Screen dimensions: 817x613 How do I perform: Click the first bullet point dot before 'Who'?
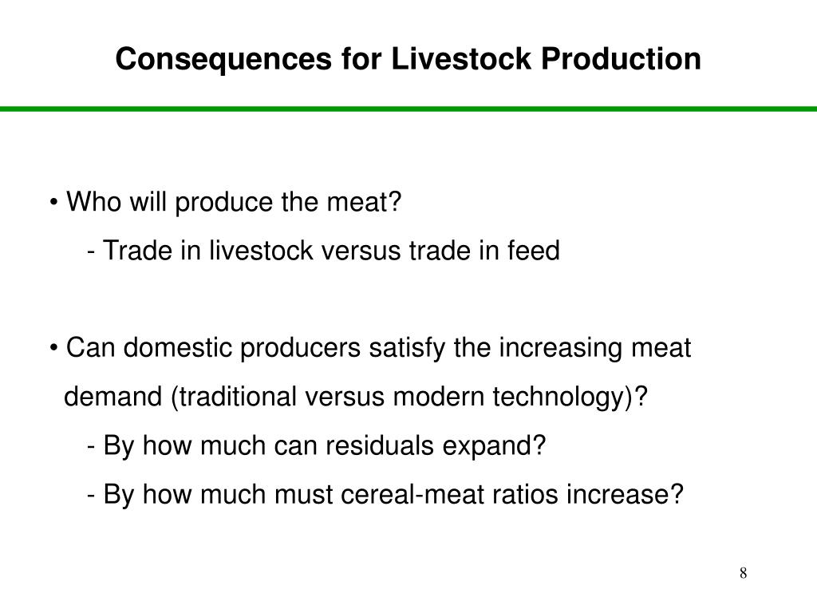click(53, 203)
